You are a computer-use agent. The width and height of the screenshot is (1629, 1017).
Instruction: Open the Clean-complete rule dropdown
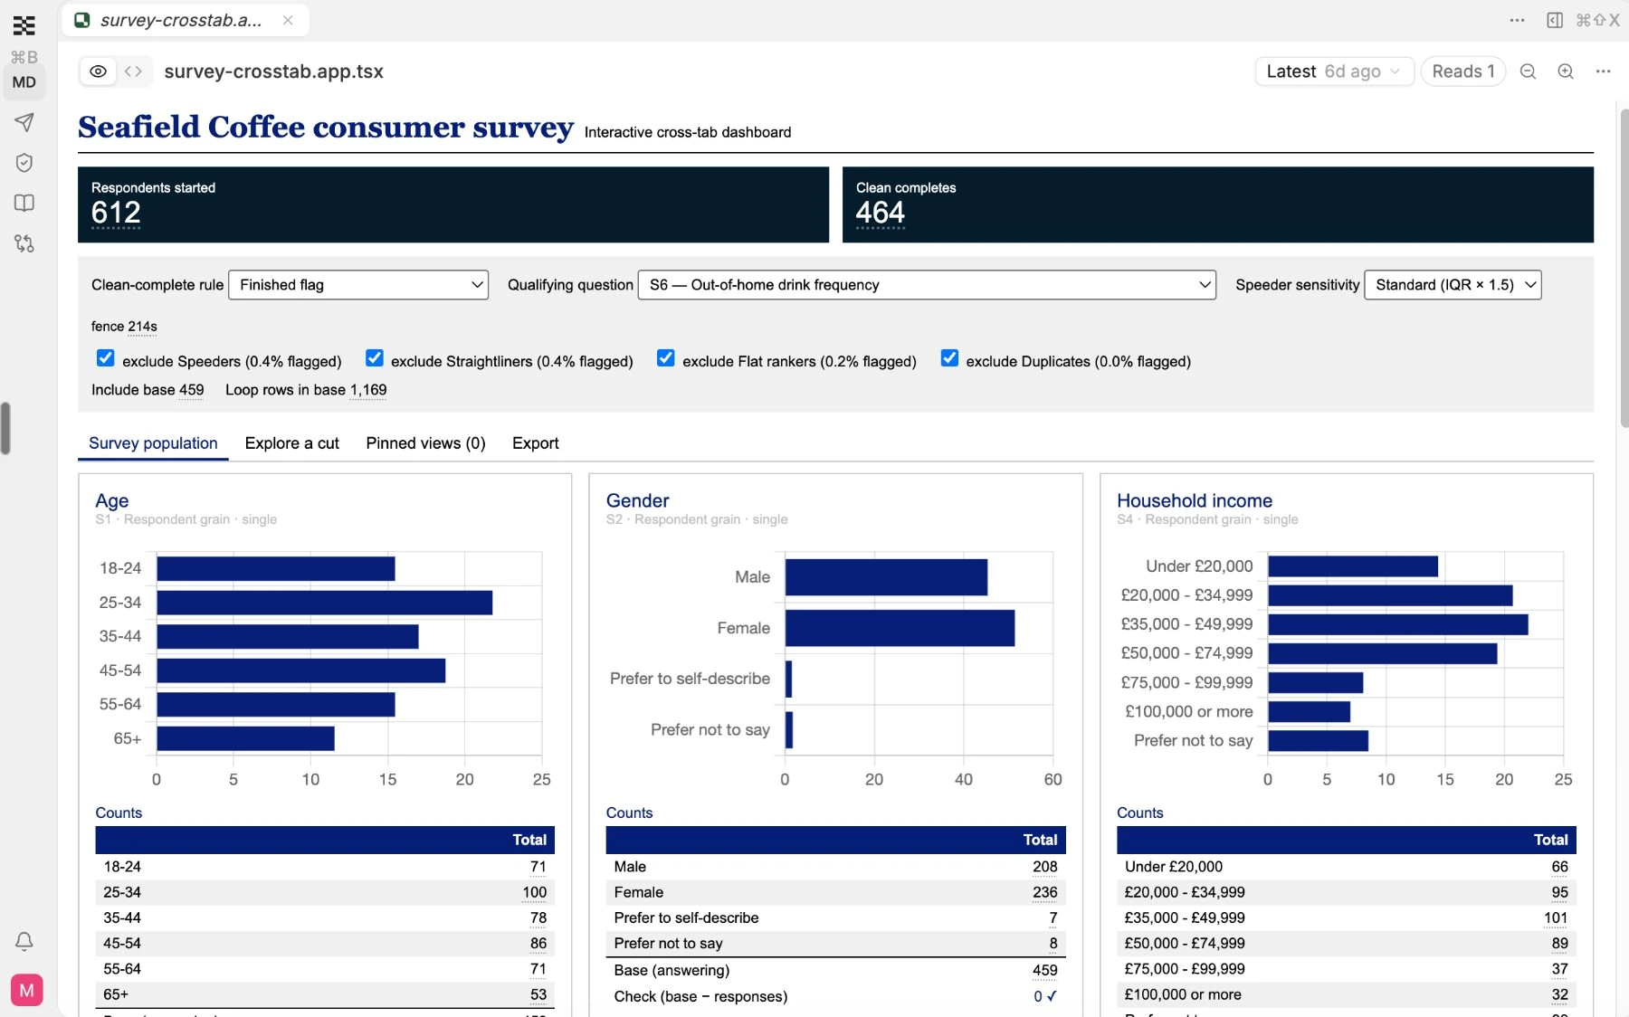[358, 285]
